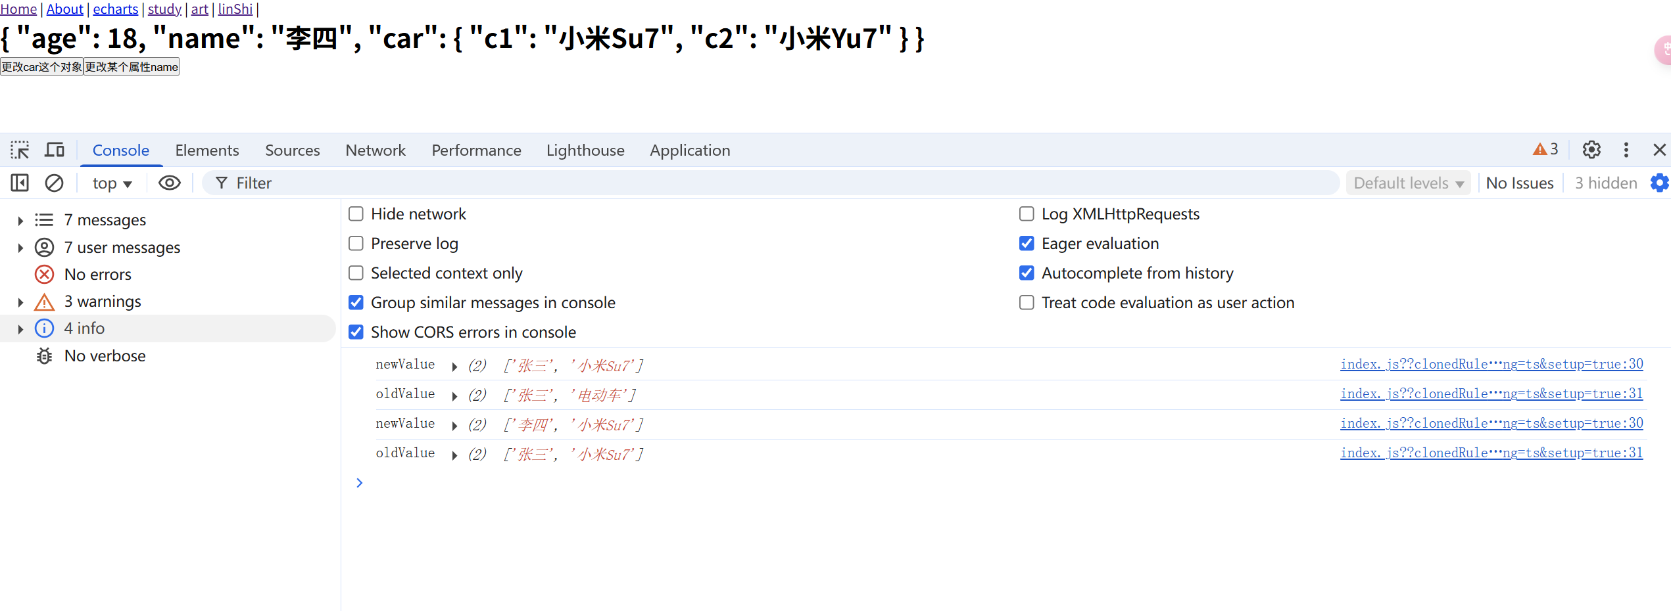Screen dimensions: 1671x611
Task: Click the blue console settings gear
Action: pos(1659,183)
